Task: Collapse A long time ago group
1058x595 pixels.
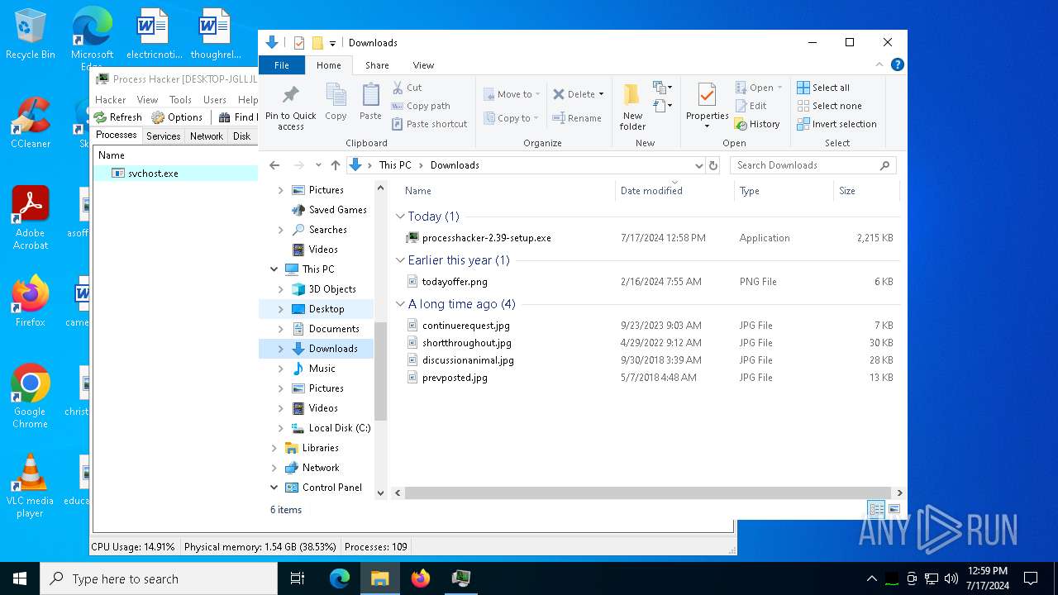Action: (400, 304)
